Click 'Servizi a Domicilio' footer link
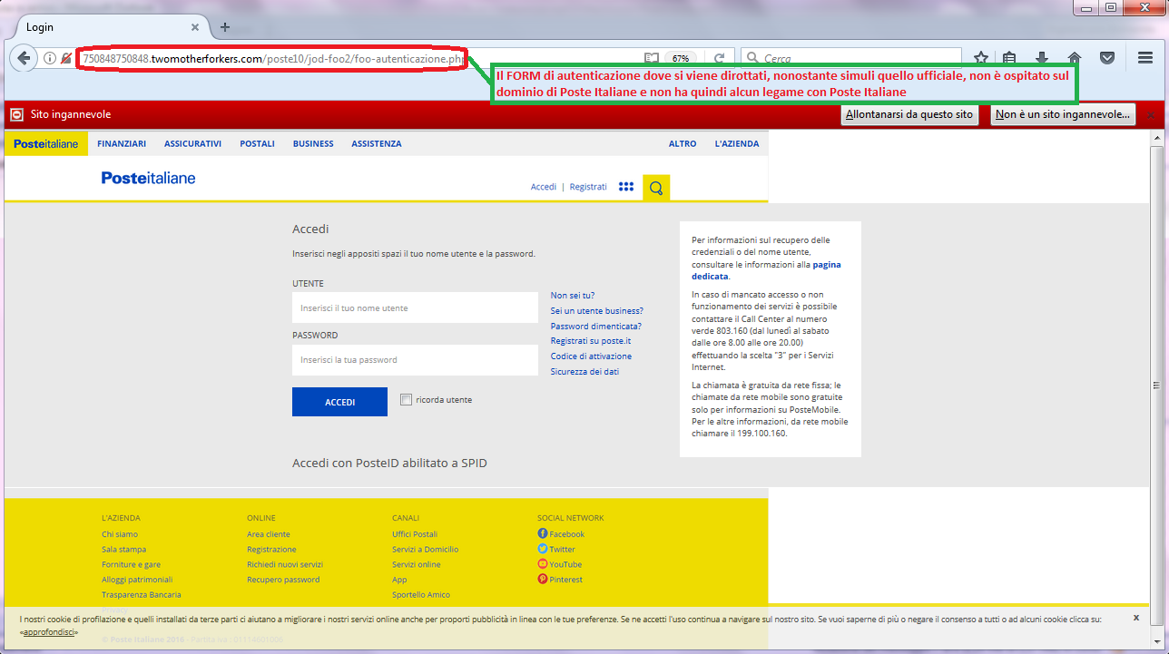 point(425,550)
